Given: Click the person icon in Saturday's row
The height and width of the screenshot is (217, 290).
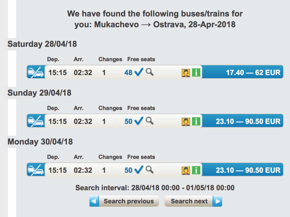Looking at the screenshot, I should tap(185, 73).
